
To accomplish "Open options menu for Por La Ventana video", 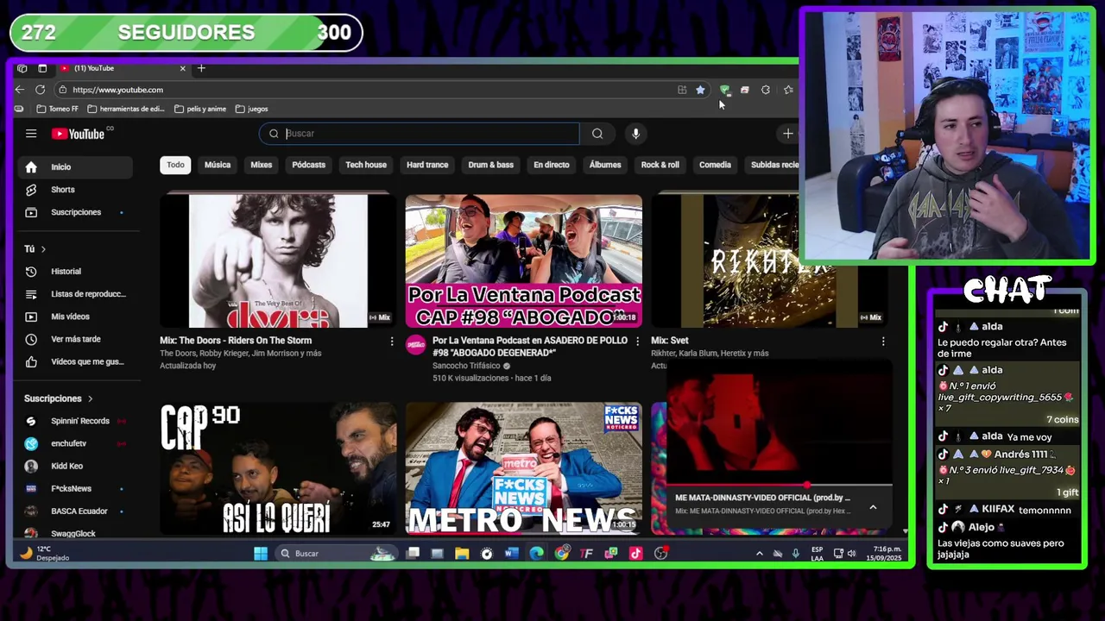I will point(638,342).
